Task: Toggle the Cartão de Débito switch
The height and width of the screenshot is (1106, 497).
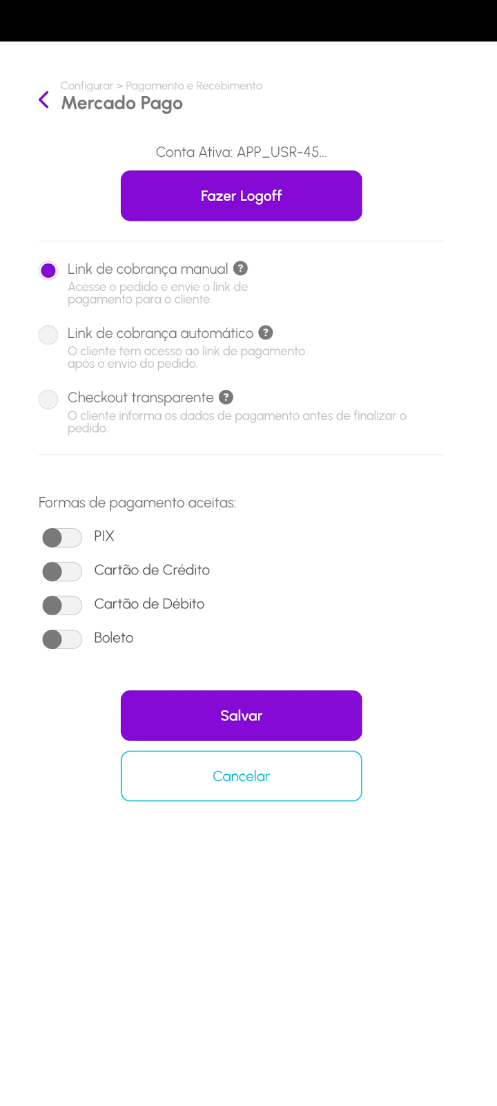Action: 62,605
